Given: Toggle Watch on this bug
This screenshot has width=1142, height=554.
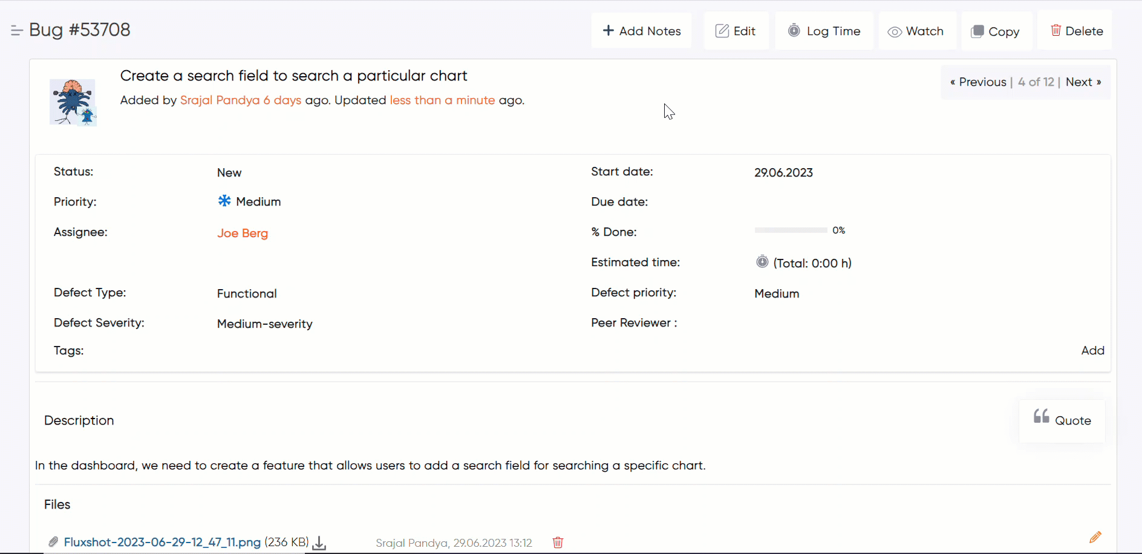Looking at the screenshot, I should pyautogui.click(x=916, y=31).
